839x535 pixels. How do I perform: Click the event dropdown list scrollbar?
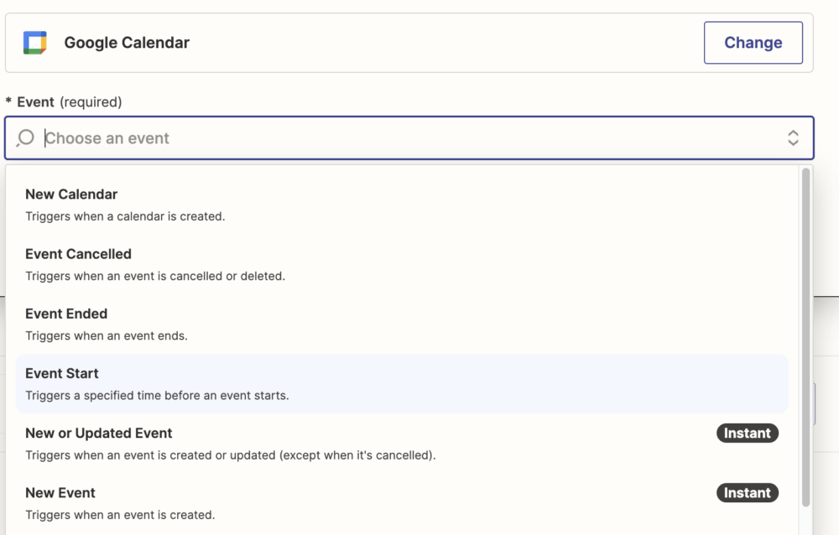[x=806, y=335]
